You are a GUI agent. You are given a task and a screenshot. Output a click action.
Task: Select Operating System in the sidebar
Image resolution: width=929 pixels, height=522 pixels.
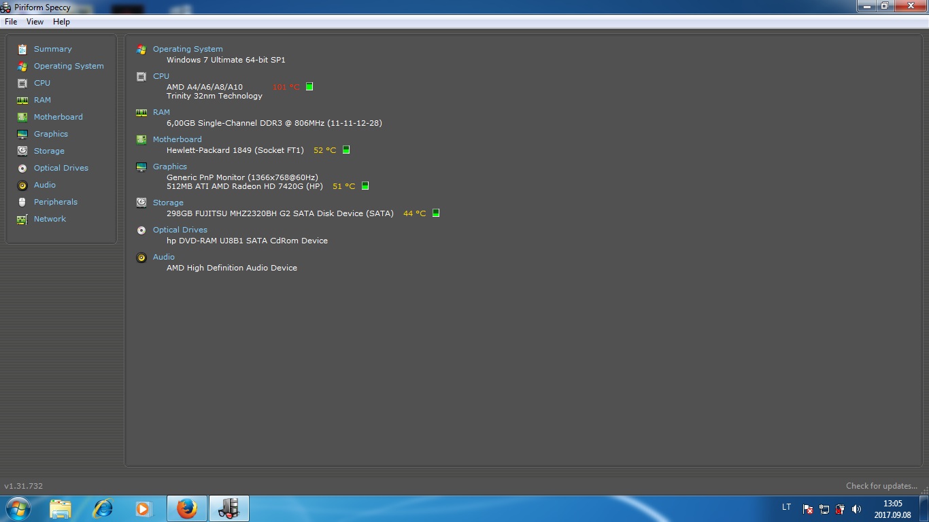tap(69, 66)
